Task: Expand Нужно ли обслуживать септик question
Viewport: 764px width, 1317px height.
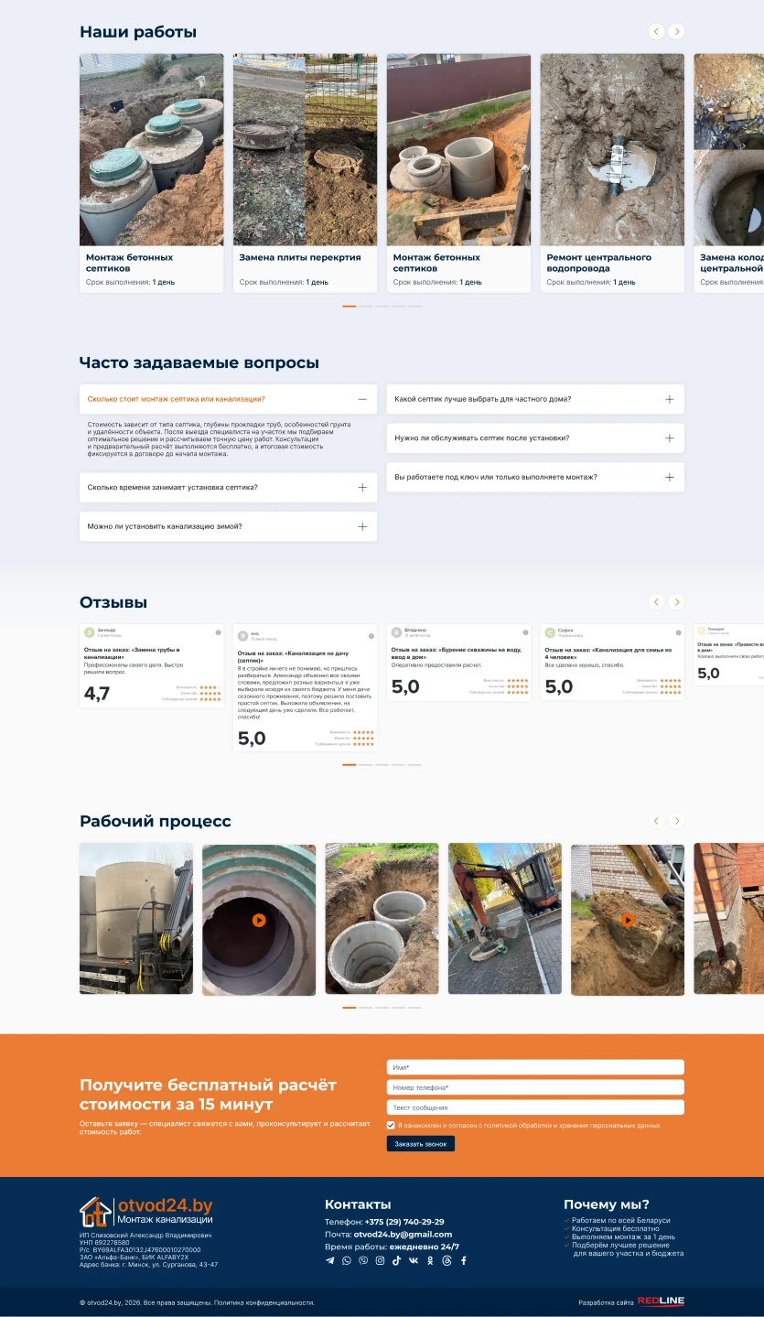Action: coord(535,437)
